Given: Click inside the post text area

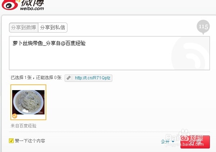Looking at the screenshot, I should click(x=109, y=53).
